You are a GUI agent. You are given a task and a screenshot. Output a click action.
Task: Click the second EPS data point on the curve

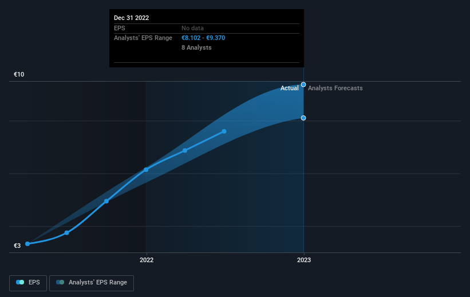pos(66,232)
